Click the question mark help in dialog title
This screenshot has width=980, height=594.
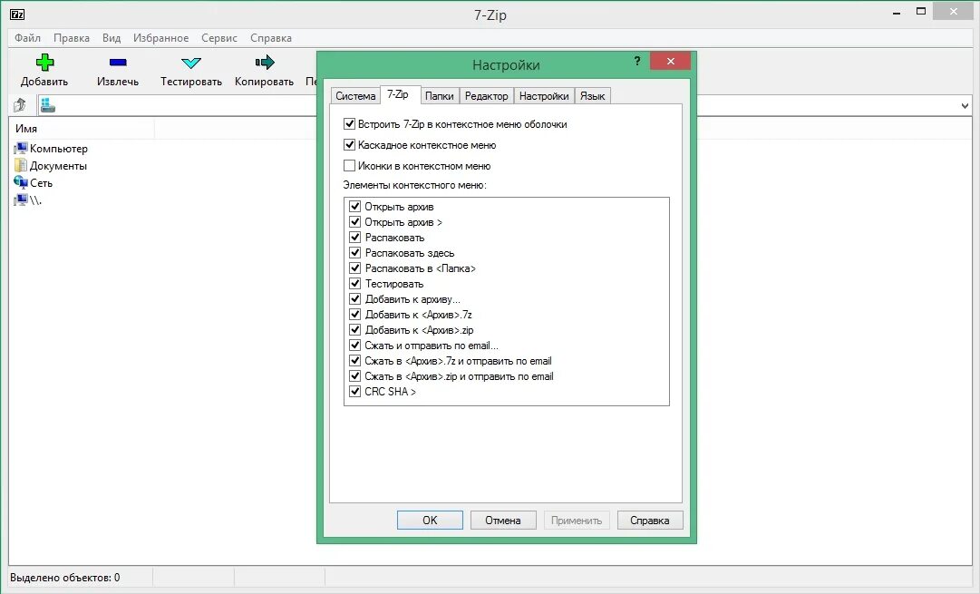tap(637, 62)
